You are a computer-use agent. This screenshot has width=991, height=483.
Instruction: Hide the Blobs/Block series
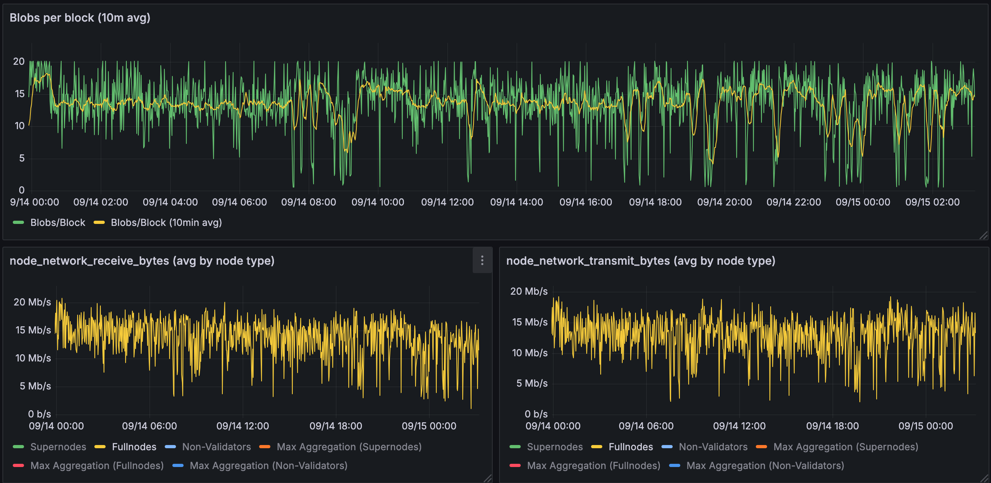tap(58, 222)
